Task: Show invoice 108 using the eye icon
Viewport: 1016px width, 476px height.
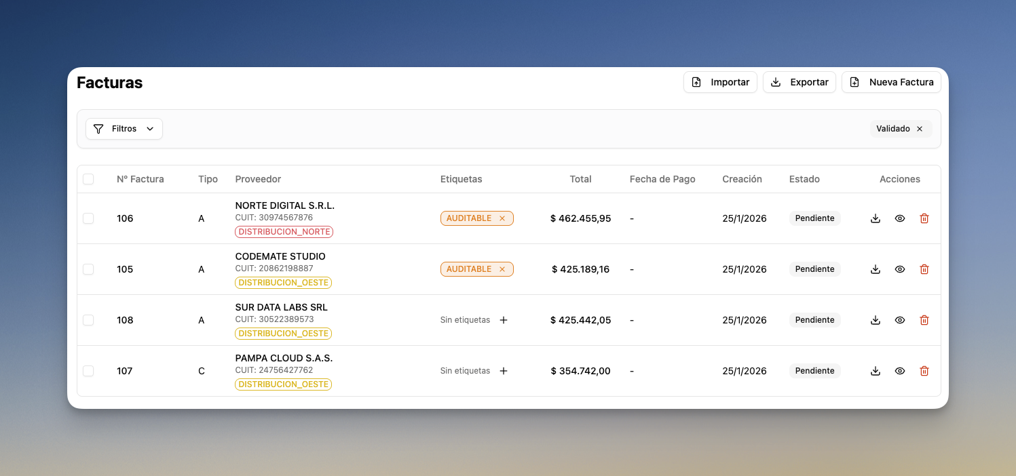Action: coord(900,320)
